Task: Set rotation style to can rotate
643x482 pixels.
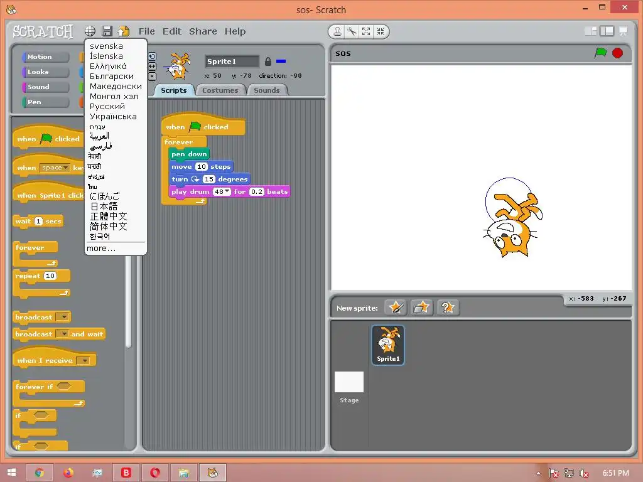Action: [152, 56]
